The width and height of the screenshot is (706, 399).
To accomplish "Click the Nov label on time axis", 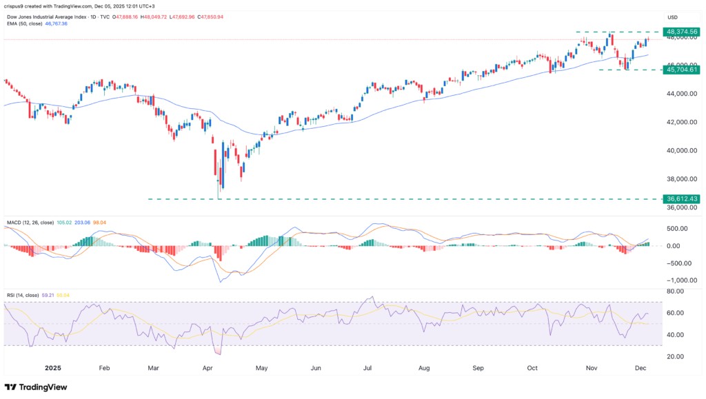I will 592,368.
